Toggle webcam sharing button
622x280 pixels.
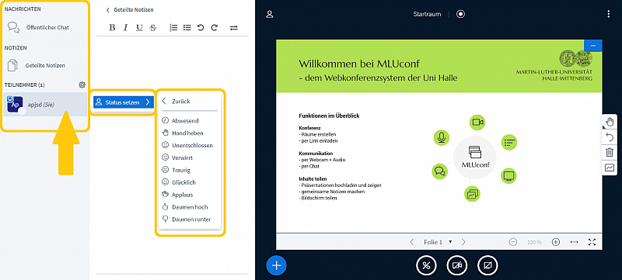[x=457, y=266]
